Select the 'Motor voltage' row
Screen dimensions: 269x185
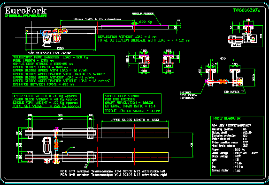pyautogui.click(x=235, y=153)
